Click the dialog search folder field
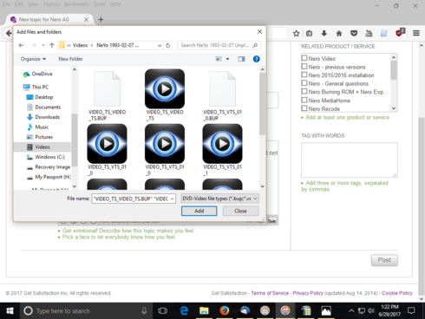This screenshot has height=319, width=425. coord(219,45)
